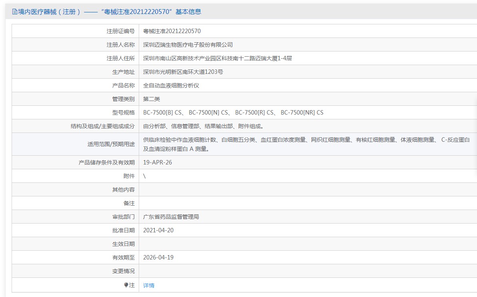Click the 产品储存条件及有效期 label

click(x=106, y=162)
